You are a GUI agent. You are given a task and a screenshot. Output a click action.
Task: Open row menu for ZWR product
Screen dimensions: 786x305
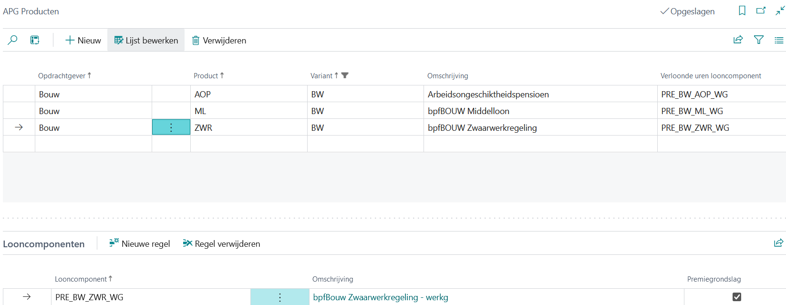coord(171,127)
